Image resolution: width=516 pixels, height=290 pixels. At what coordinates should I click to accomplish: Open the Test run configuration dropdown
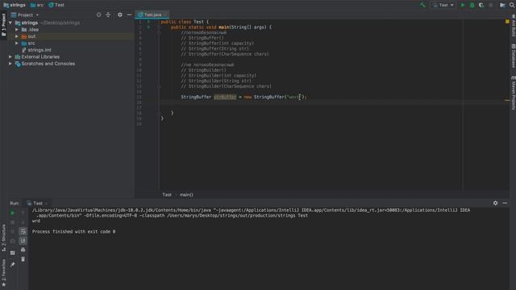pyautogui.click(x=443, y=5)
